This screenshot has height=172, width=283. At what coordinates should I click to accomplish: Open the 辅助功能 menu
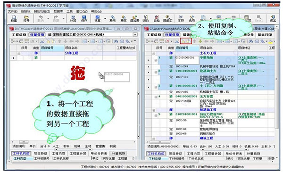click(x=42, y=11)
